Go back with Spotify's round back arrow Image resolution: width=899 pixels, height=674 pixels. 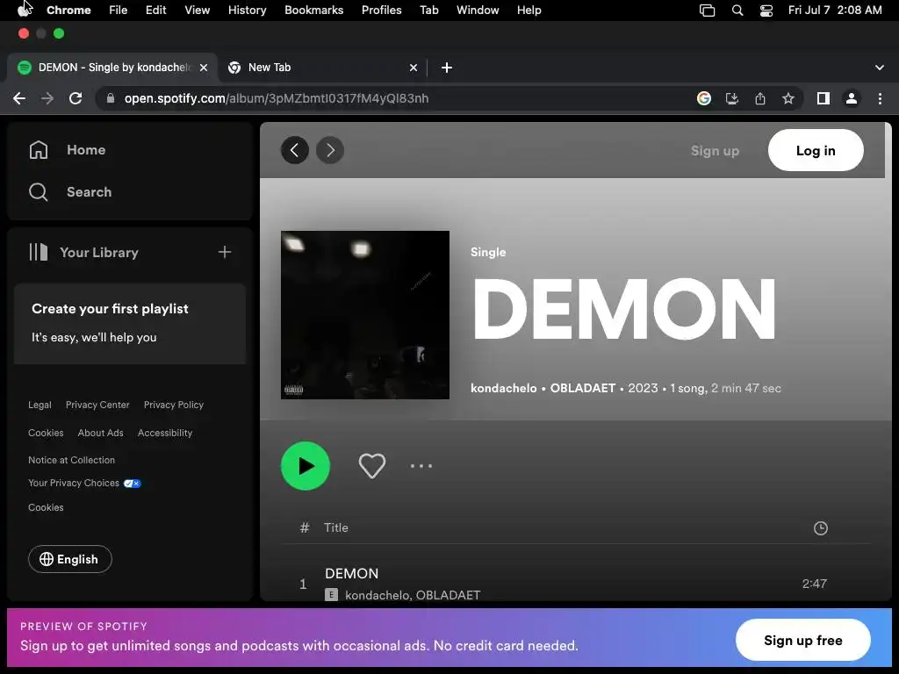coord(295,150)
